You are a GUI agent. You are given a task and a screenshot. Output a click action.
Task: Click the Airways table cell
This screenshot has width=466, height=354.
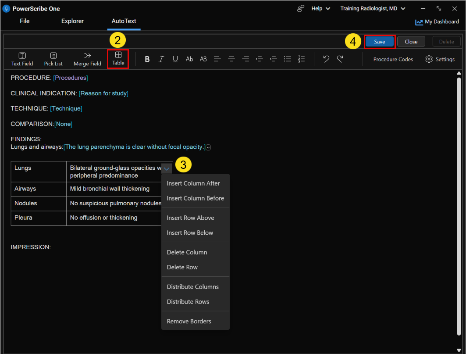coord(39,189)
